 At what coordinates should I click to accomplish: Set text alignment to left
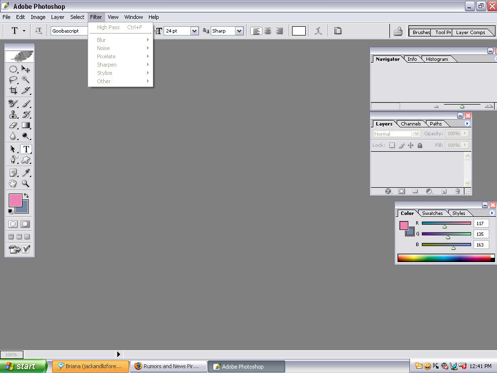coord(256,31)
